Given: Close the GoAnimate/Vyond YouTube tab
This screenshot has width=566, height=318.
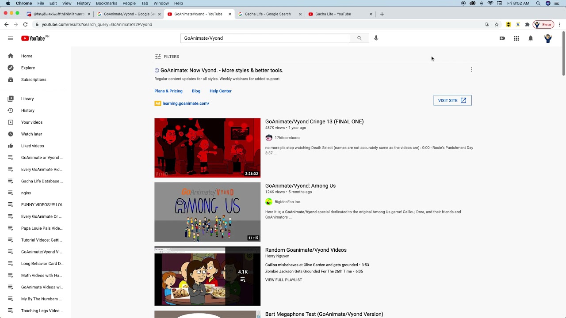Looking at the screenshot, I should (230, 14).
